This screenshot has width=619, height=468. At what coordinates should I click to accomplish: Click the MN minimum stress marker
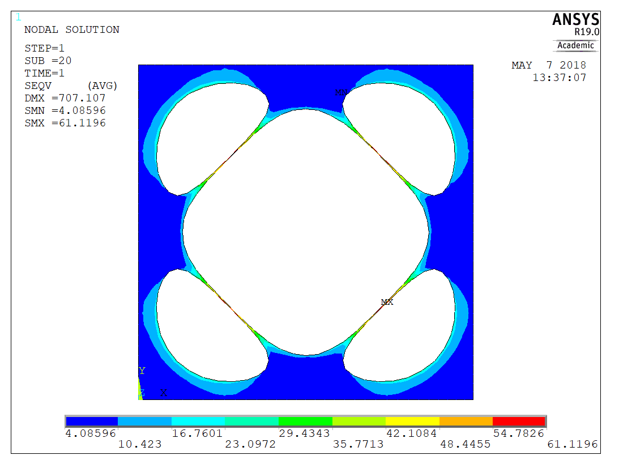(x=341, y=92)
